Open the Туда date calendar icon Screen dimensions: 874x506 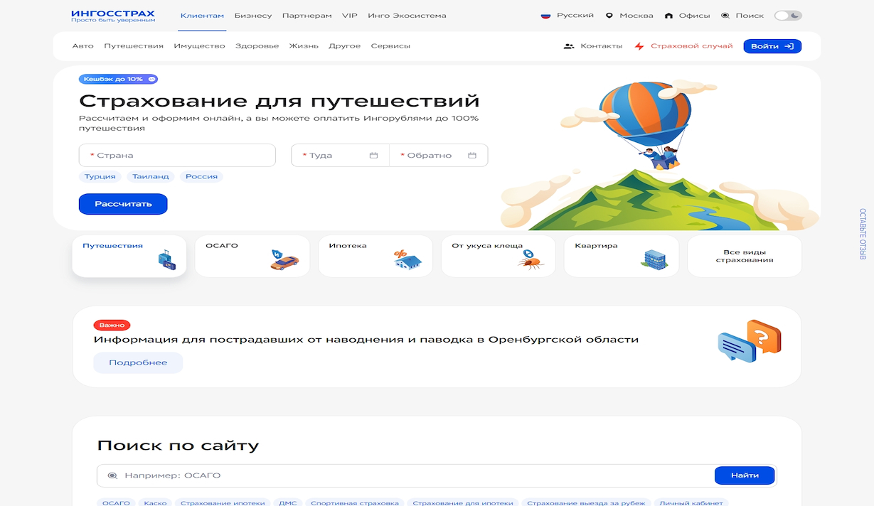tap(373, 156)
